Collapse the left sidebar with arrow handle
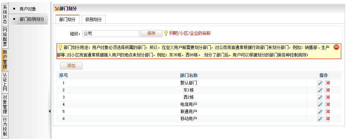 tap(49, 111)
